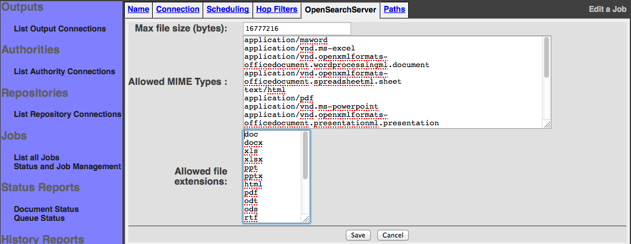Switch to the Connection tab
This screenshot has width=631, height=244.
coord(177,9)
